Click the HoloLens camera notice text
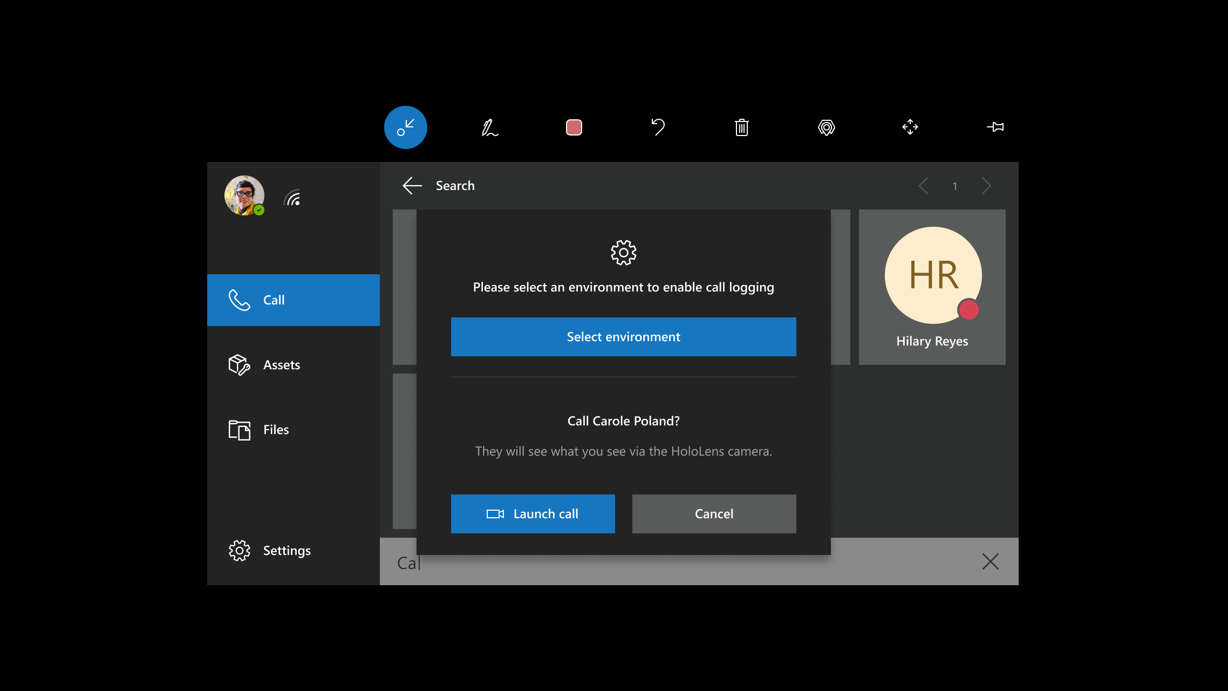1228x691 pixels. click(624, 451)
